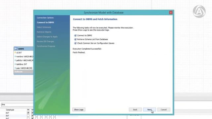Image resolution: width=212 pixels, height=119 pixels.
Task: Select the pais VARCHAR(45) column in users table
Action: (x=24, y=68)
